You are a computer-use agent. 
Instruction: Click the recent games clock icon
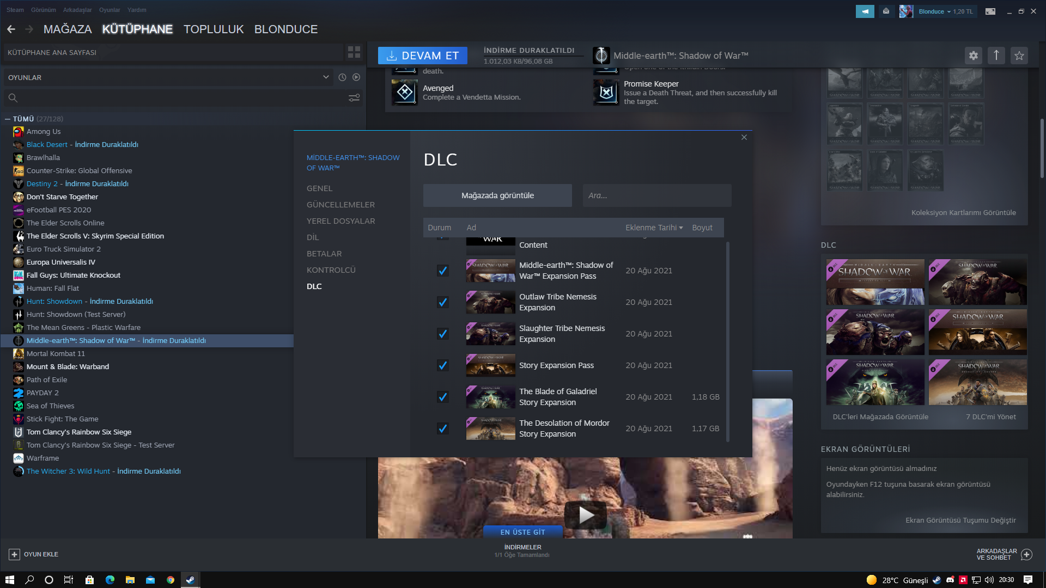click(x=342, y=77)
